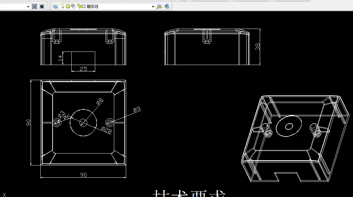
Task: Click the 技术要求 heading text
Action: click(x=189, y=194)
